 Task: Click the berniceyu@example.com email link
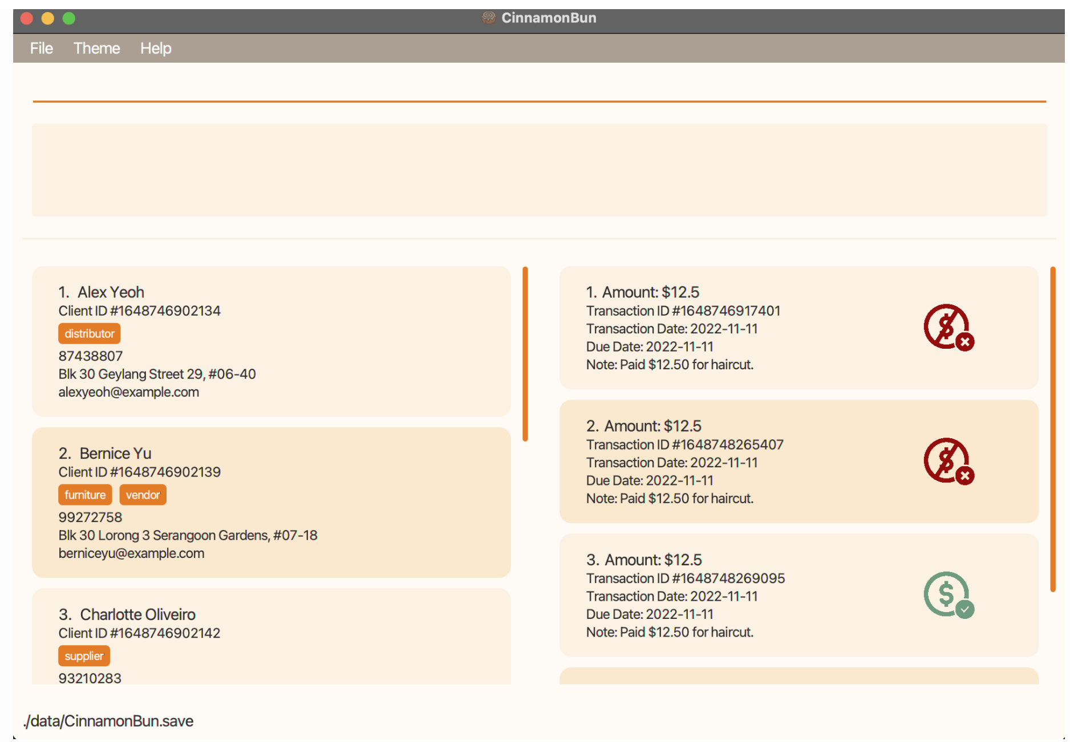pos(131,553)
